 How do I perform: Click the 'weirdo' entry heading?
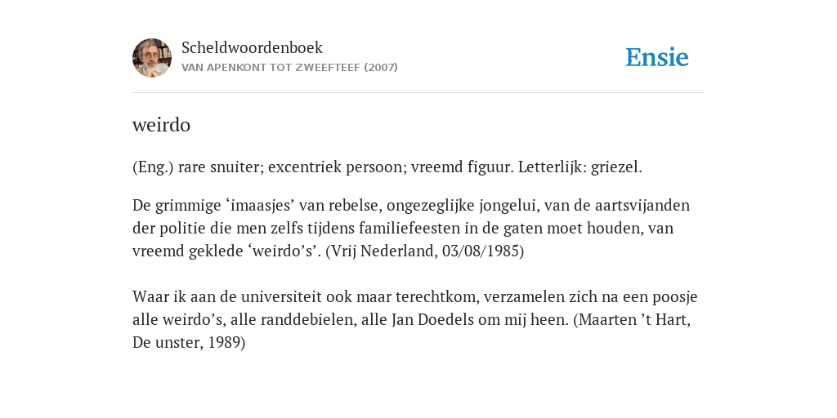161,125
